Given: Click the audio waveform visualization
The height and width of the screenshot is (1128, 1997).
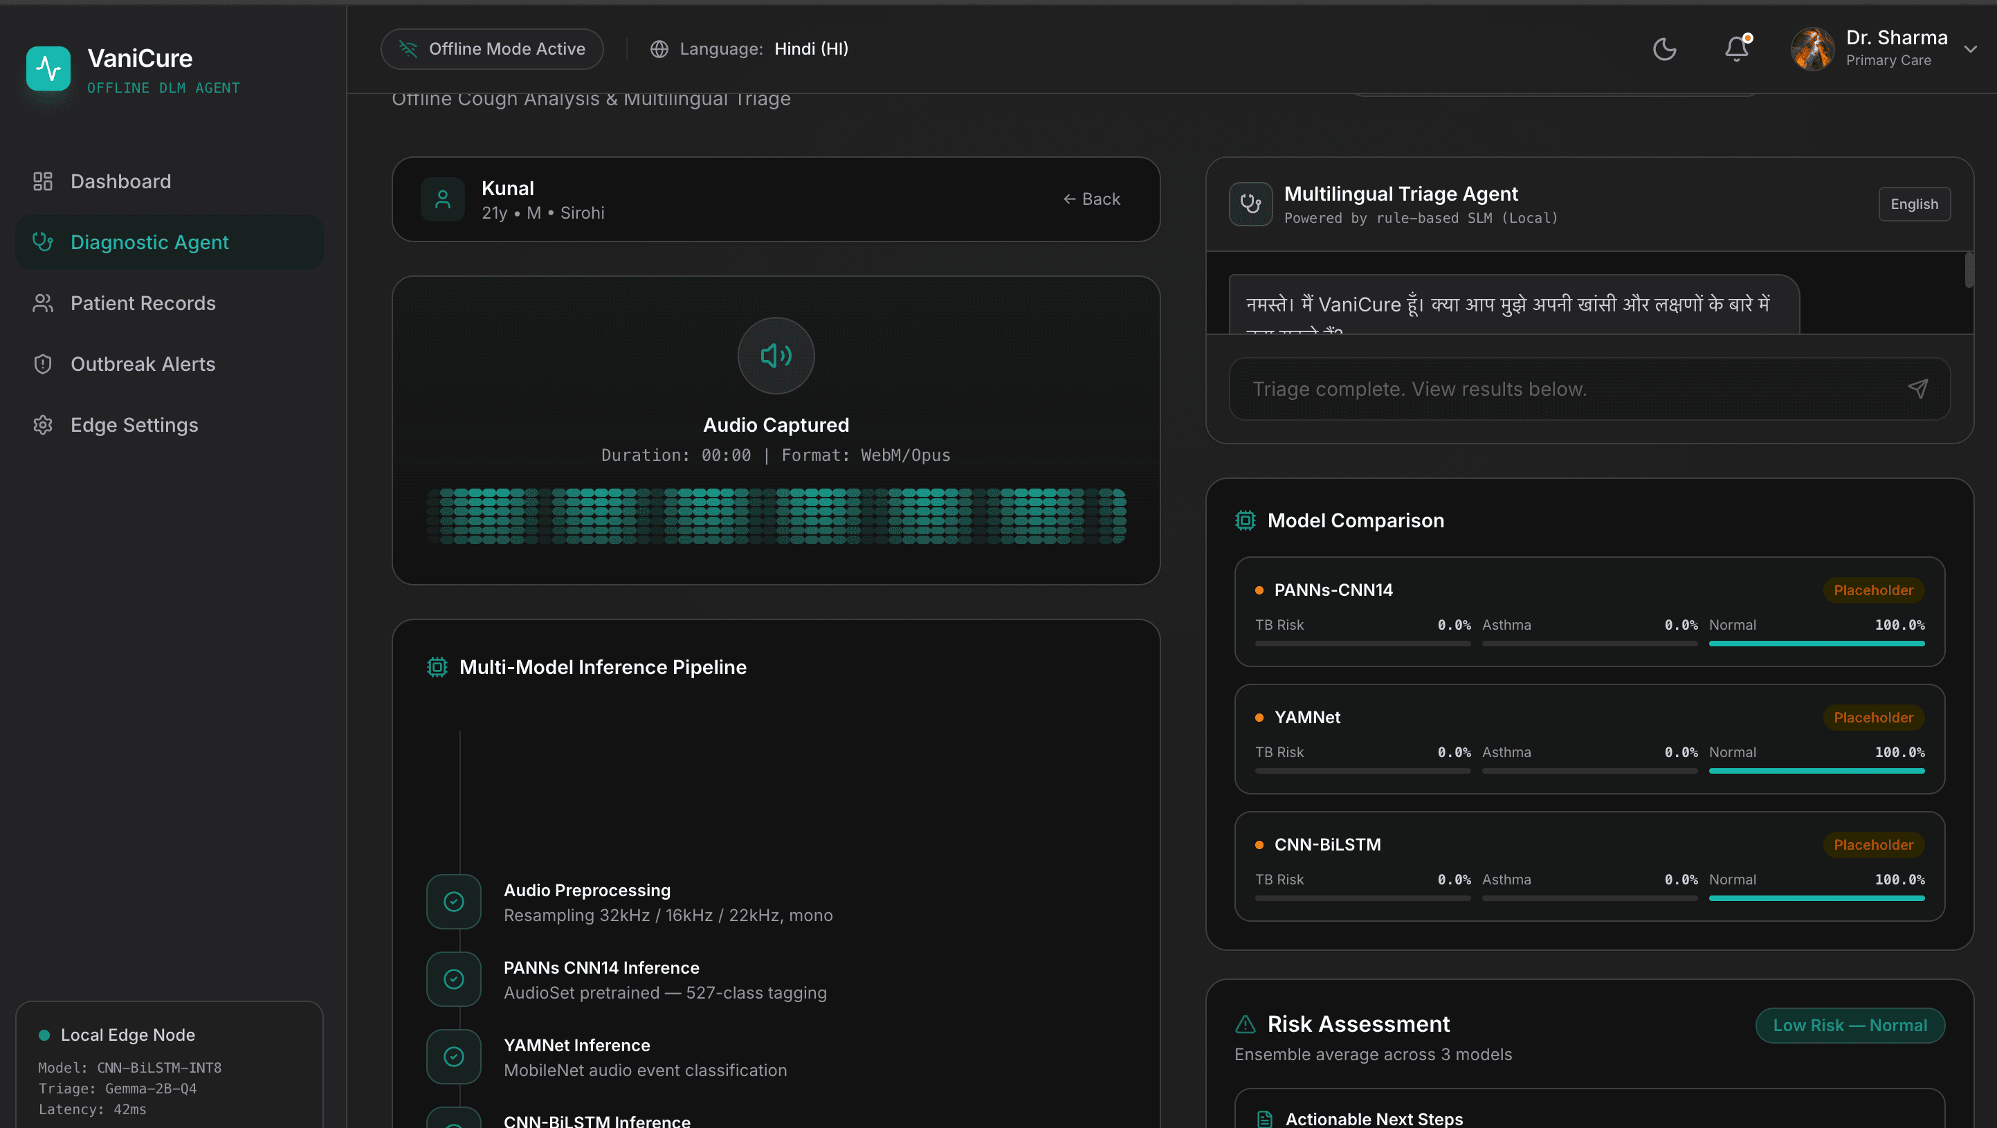Looking at the screenshot, I should (x=776, y=516).
